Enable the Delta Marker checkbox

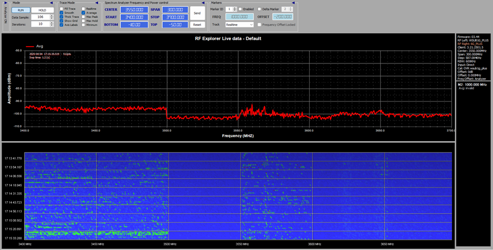[259, 9]
